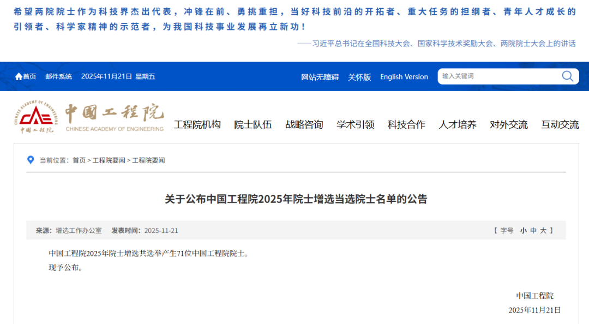The width and height of the screenshot is (589, 324).
Task: Click the search magnifier icon
Action: coord(568,76)
